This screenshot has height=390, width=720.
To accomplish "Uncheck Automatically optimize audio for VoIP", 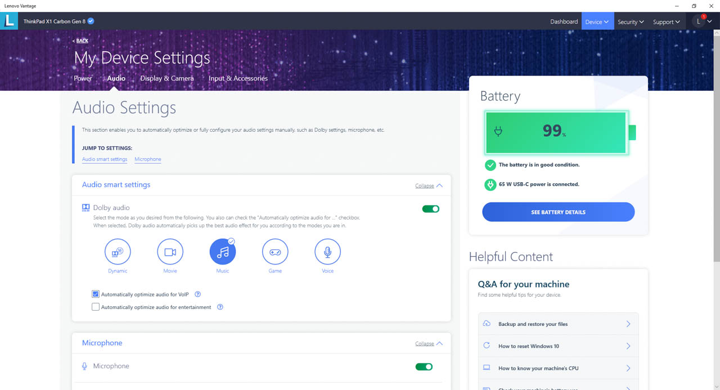I will [96, 294].
